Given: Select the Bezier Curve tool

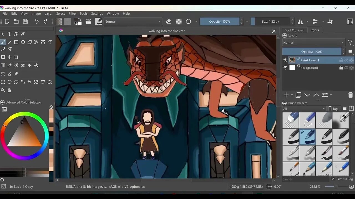Looking at the screenshot, I should pos(43,42).
